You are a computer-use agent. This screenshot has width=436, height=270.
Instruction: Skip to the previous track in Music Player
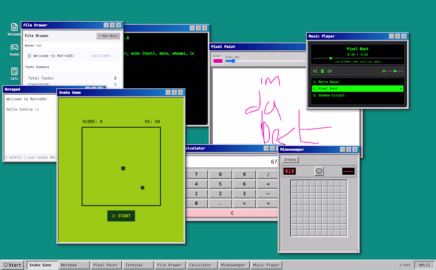315,71
